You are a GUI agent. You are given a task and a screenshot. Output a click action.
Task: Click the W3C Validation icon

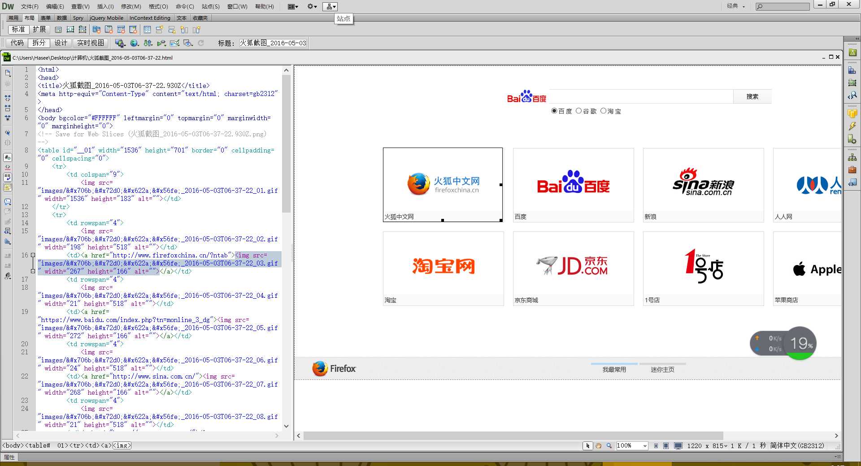coord(161,43)
